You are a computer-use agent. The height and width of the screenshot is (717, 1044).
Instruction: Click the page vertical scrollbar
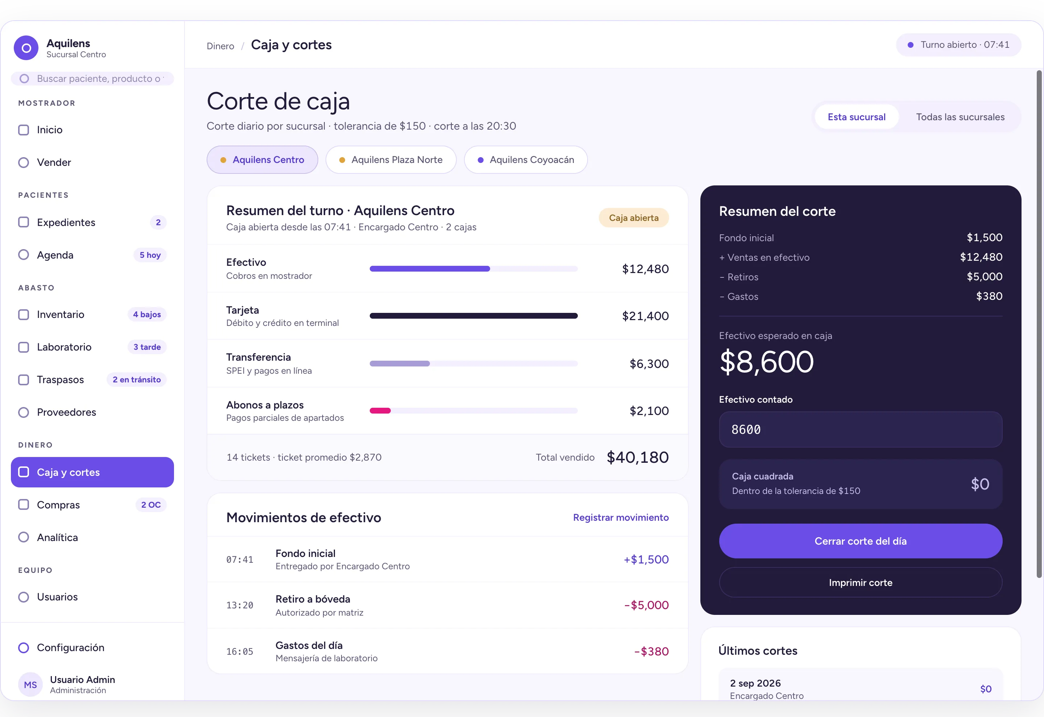(1039, 323)
